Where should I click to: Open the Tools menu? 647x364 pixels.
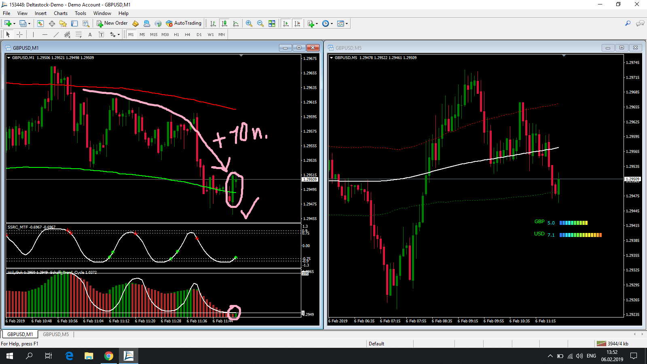80,13
